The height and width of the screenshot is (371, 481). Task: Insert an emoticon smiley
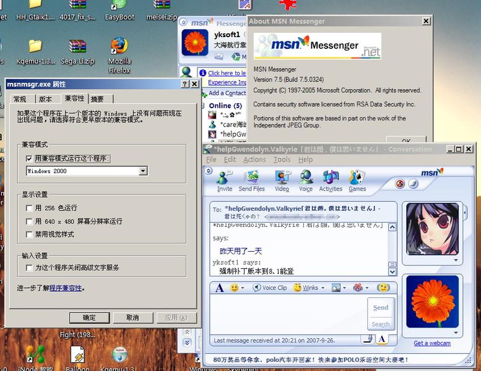[234, 288]
